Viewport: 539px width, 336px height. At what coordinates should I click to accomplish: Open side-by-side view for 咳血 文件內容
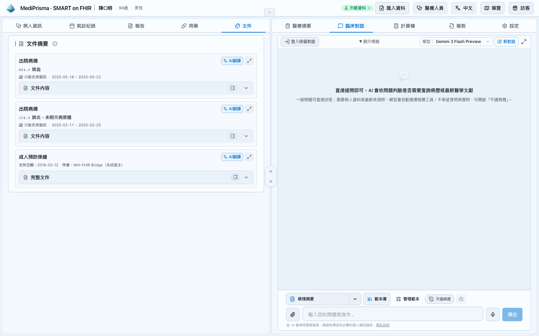coord(233,88)
